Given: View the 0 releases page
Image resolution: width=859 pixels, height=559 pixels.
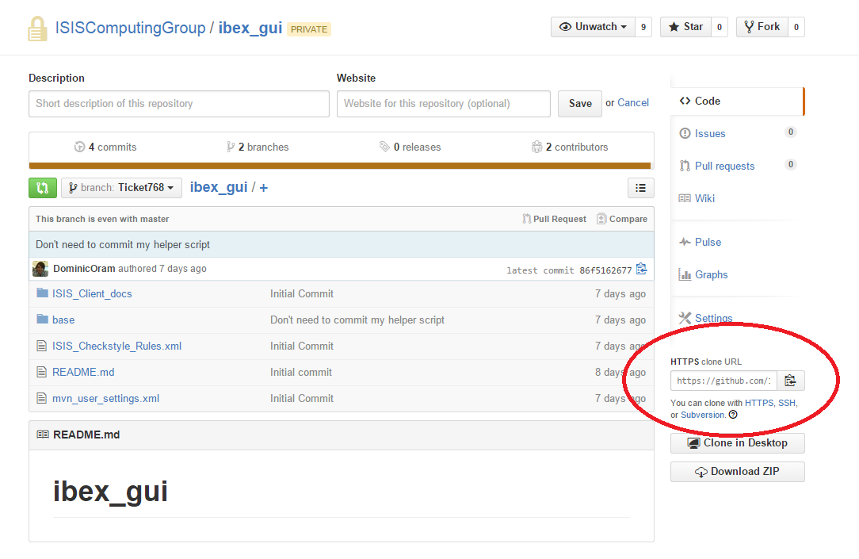Looking at the screenshot, I should [410, 147].
